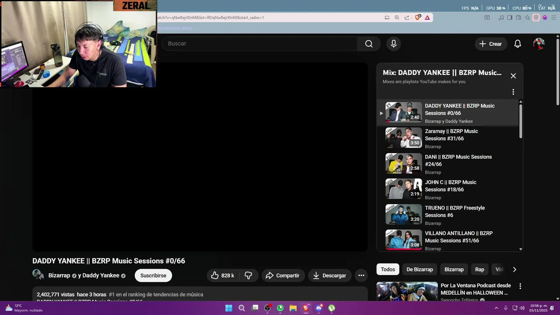
Task: Click the browser address bar URL
Action: pos(211,17)
